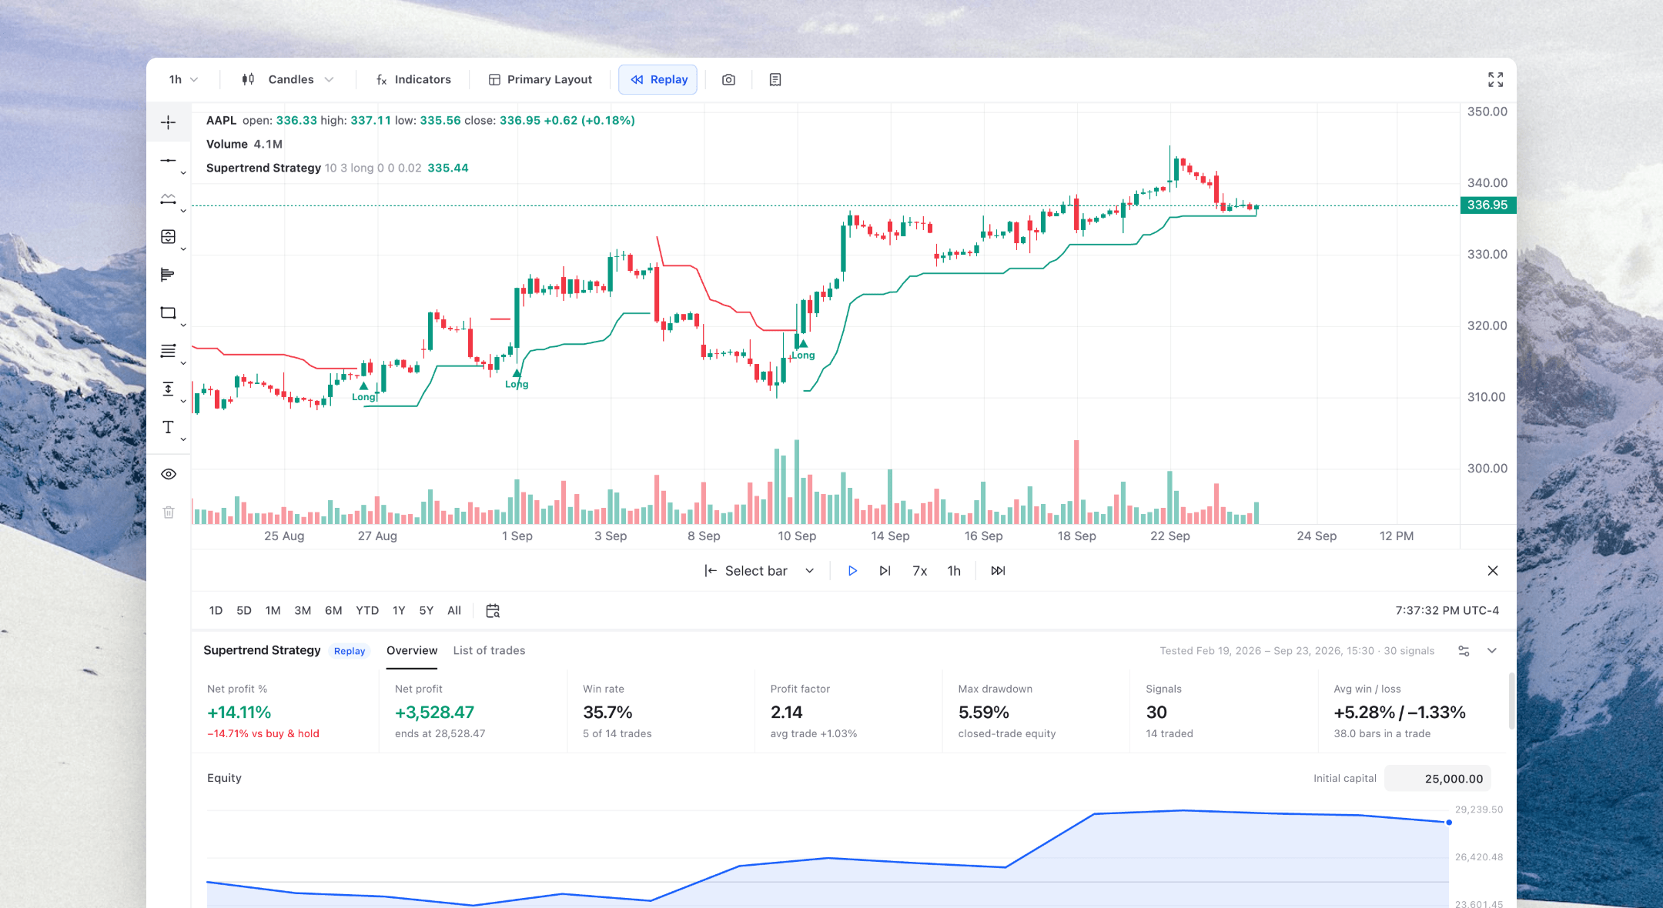This screenshot has height=908, width=1663.
Task: Jump to real-time with skip-to-end icon
Action: pos(998,570)
